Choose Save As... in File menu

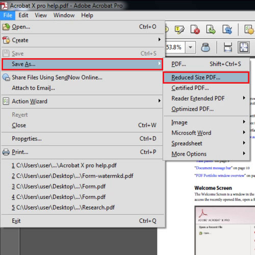[82, 64]
